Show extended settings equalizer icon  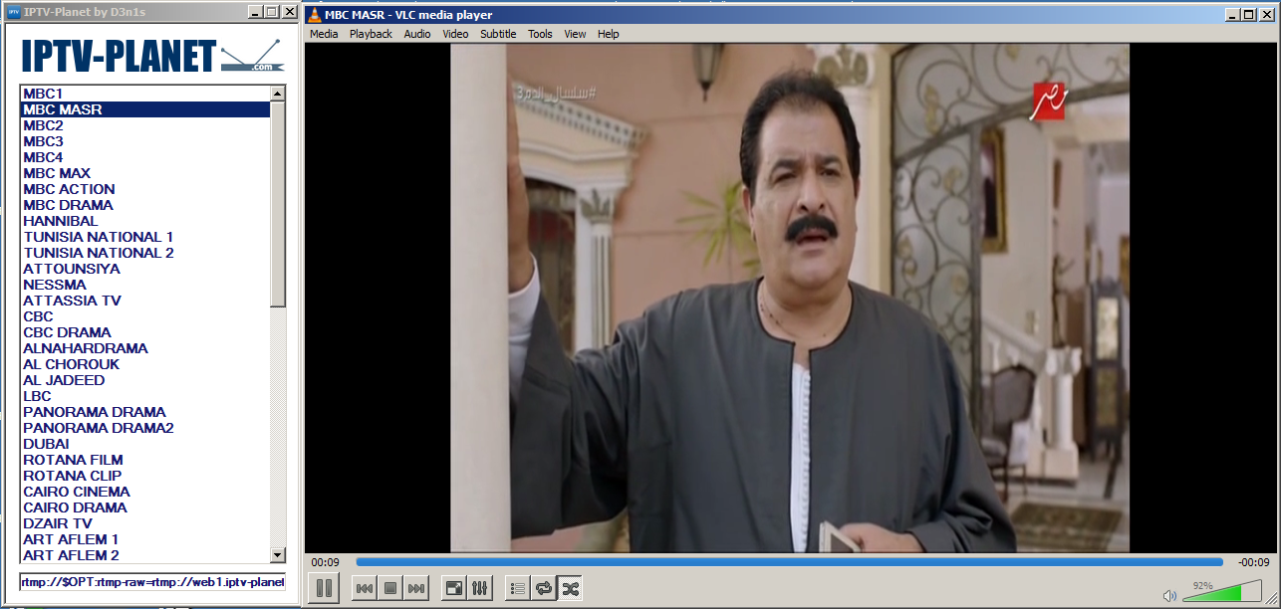click(x=480, y=588)
